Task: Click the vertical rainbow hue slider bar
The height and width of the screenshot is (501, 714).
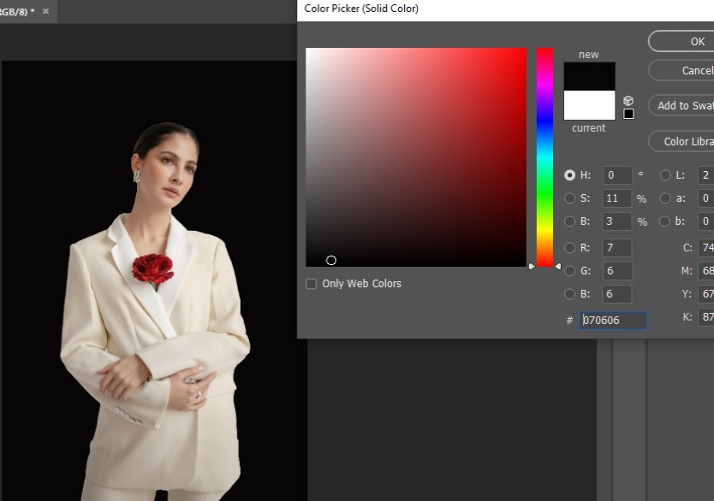Action: coord(544,154)
